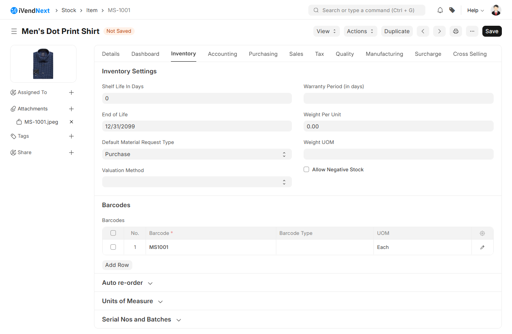
Task: Expand Serial Nos and Batches section
Action: [x=142, y=320]
